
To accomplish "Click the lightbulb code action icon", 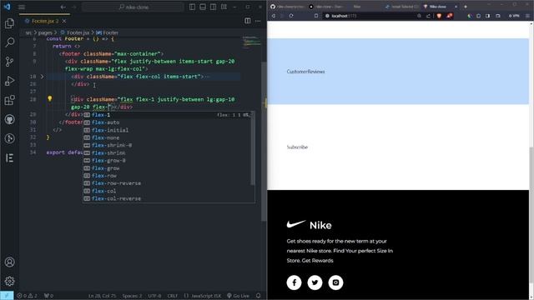I will pos(50,98).
